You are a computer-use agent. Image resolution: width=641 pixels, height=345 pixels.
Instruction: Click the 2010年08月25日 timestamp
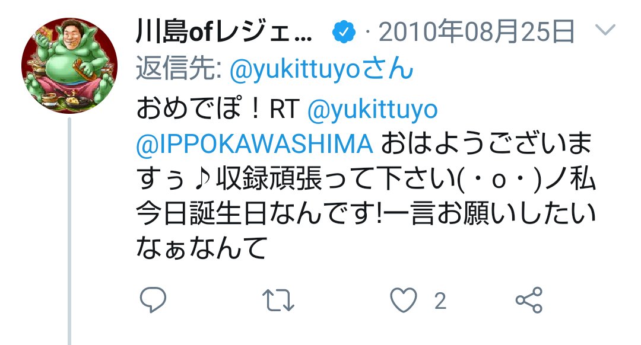pyautogui.click(x=477, y=32)
